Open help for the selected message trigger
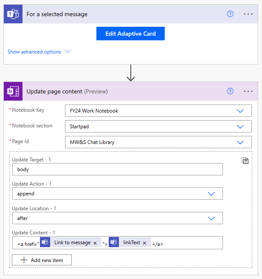 pos(230,14)
